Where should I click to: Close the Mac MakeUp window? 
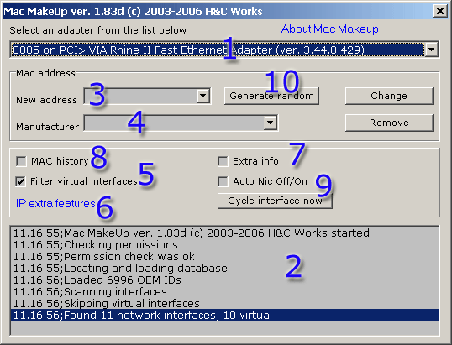(440, 11)
